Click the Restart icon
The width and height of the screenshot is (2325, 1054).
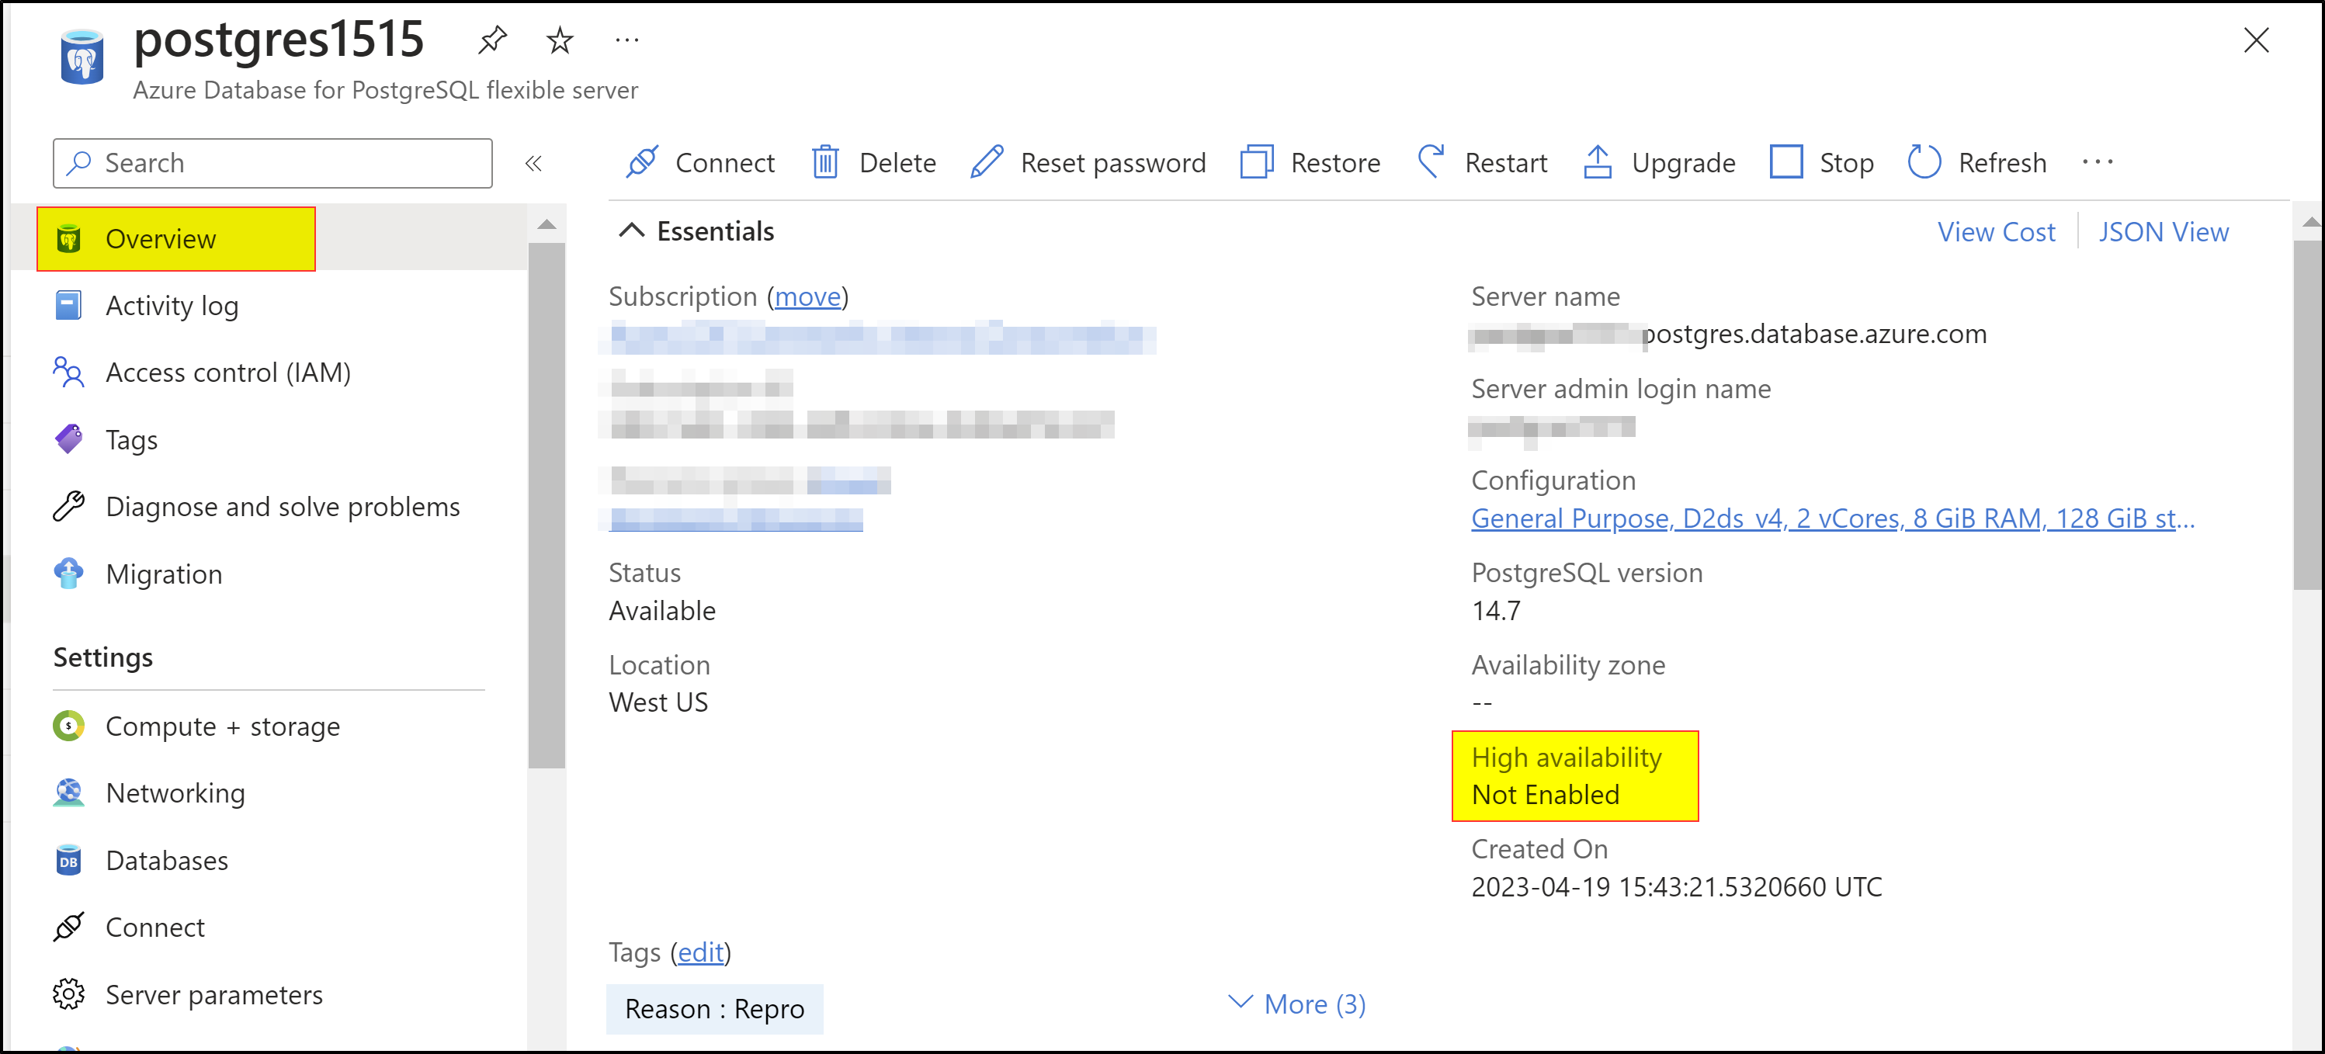[1431, 162]
